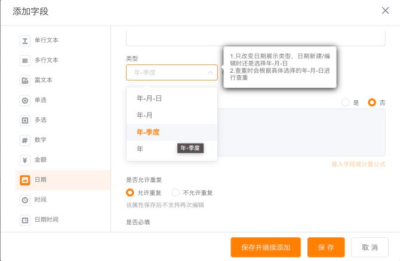Select the amount (金额) yen icon

tap(25, 160)
